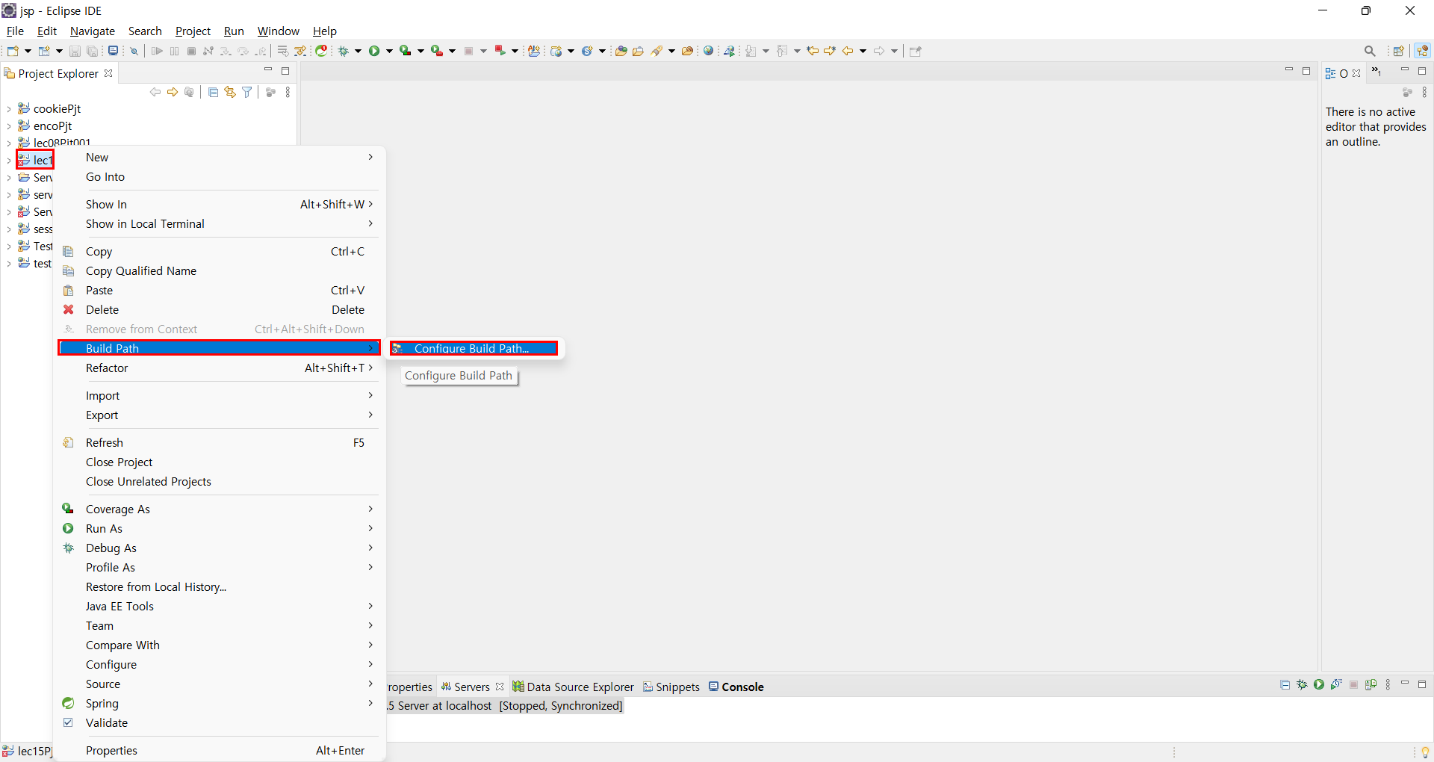This screenshot has height=762, width=1434.
Task: Expand the encoPjt project node
Action: tap(9, 126)
